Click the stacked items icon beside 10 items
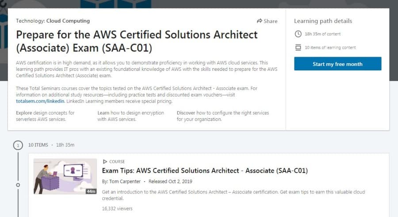The image size is (398, 217). click(298, 47)
